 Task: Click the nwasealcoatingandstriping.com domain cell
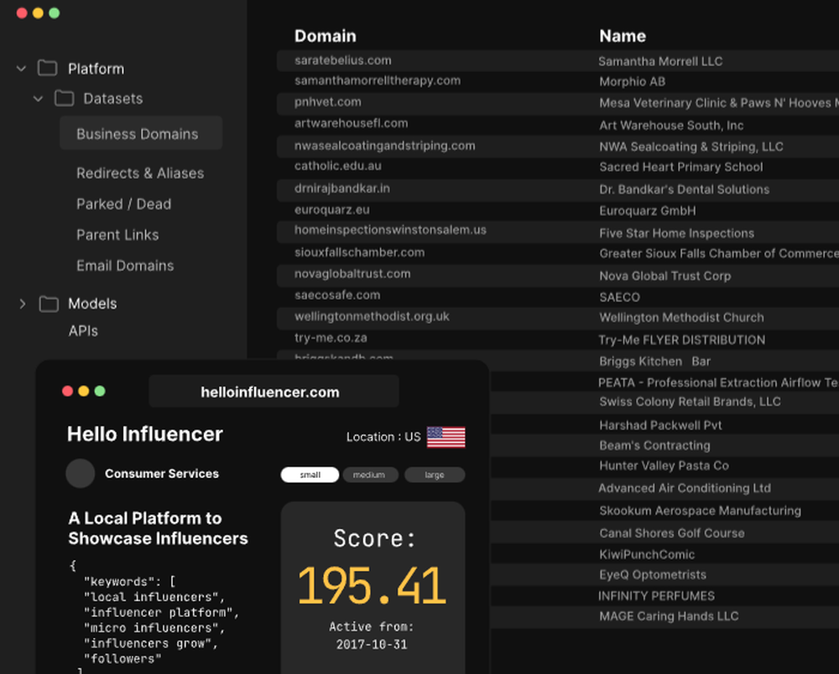tap(385, 146)
